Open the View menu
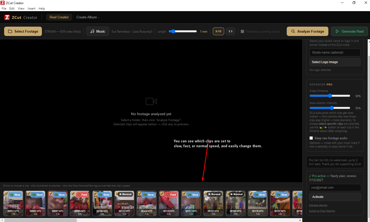The height and width of the screenshot is (222, 370). pyautogui.click(x=21, y=9)
